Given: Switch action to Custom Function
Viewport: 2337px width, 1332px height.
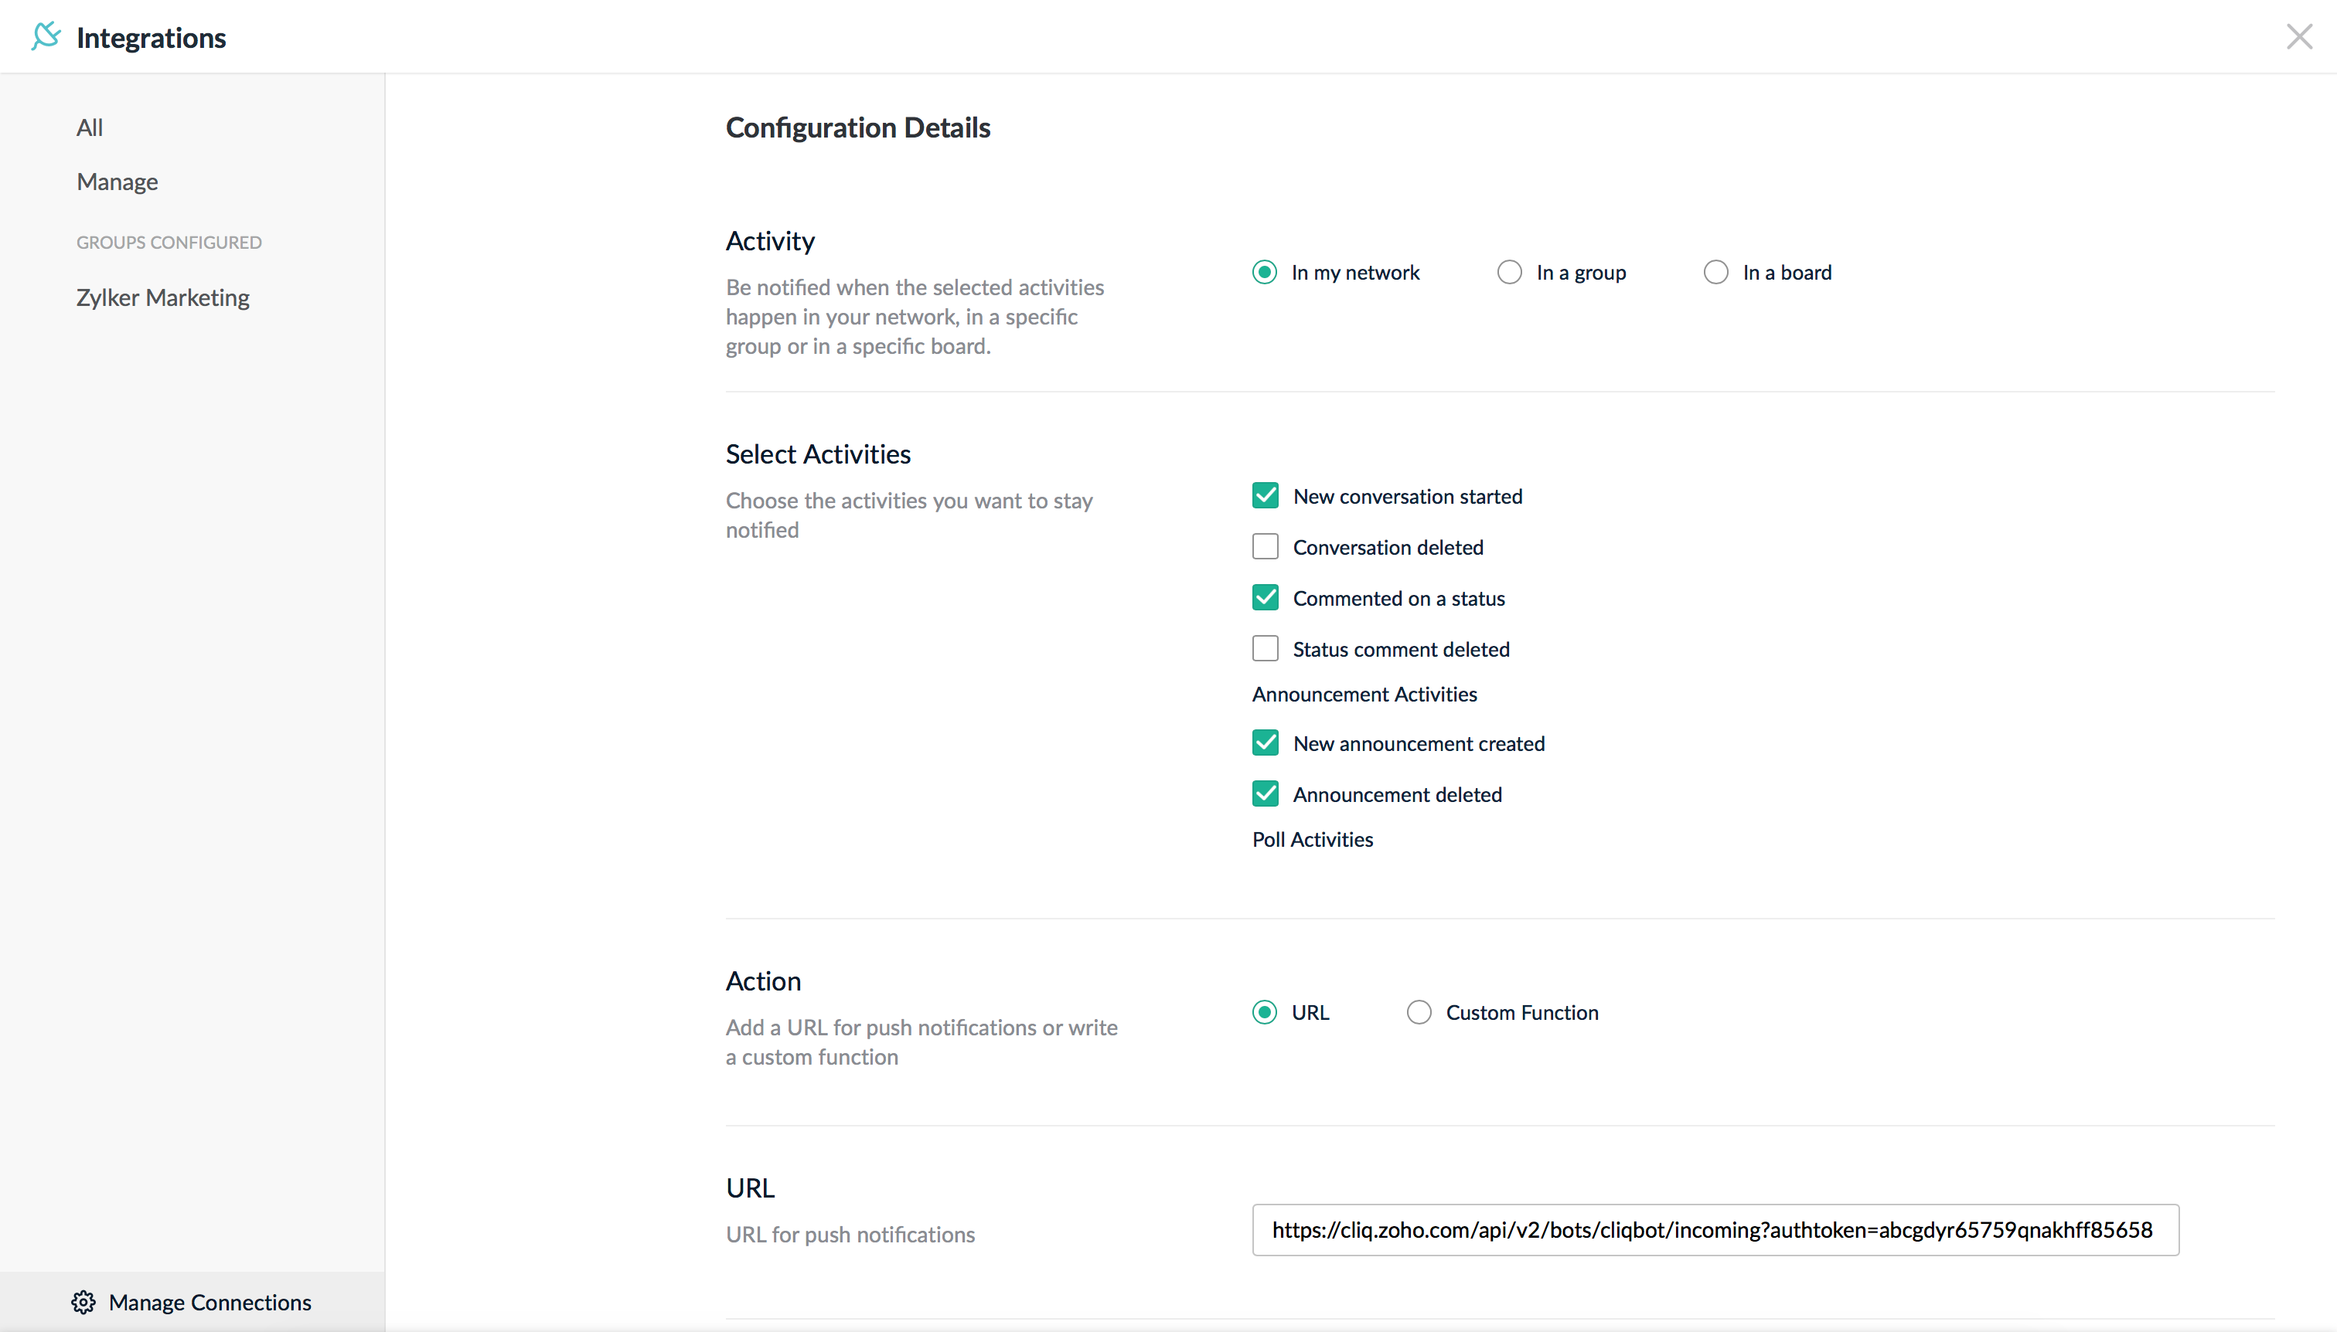Looking at the screenshot, I should coord(1419,1013).
